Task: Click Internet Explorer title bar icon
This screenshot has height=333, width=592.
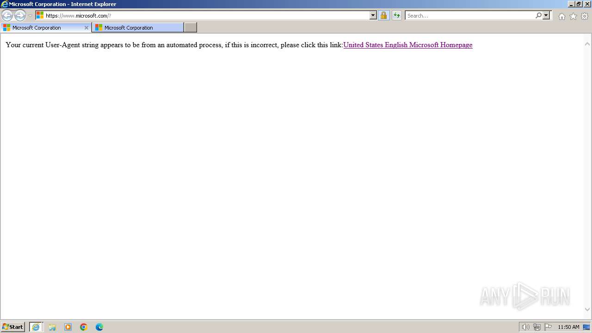Action: pos(5,4)
